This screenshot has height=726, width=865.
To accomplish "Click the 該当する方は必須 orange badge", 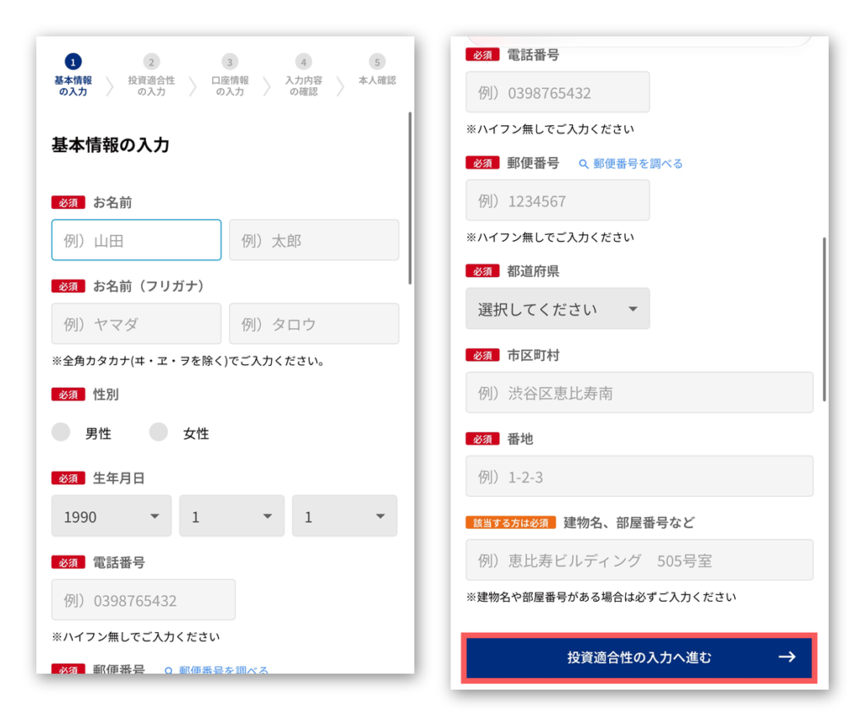I will 511,522.
